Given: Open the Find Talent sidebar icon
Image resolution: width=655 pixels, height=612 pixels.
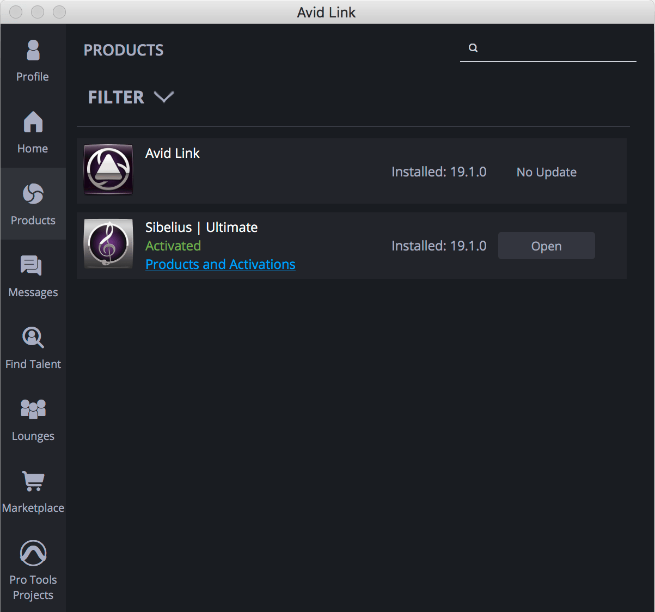Looking at the screenshot, I should click(33, 337).
